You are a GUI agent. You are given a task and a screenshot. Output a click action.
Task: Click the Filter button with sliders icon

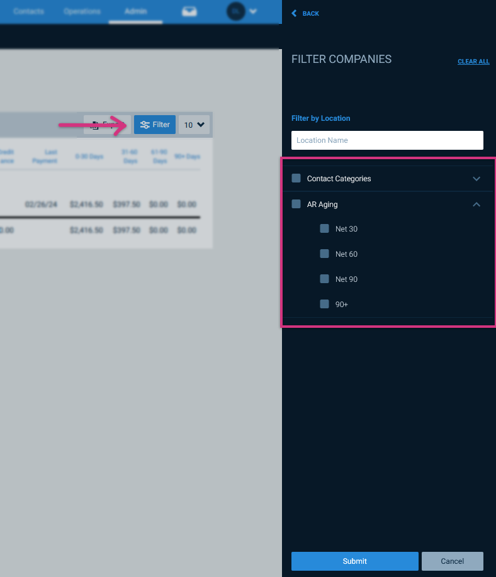click(x=155, y=125)
